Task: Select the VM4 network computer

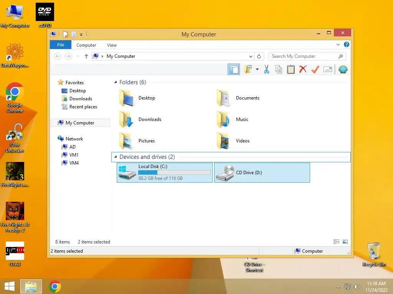Action: 74,163
